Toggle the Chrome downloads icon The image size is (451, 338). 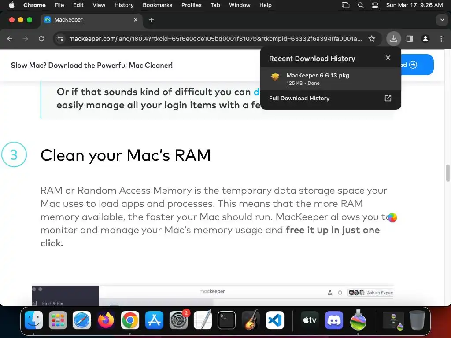(x=393, y=39)
